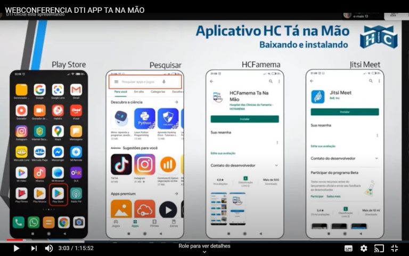The height and width of the screenshot is (256, 409).
Task: Exit full screen mode
Action: click(x=395, y=248)
